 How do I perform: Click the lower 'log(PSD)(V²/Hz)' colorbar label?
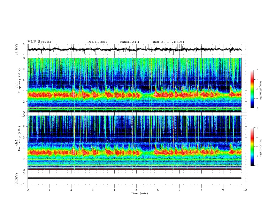tap(261, 148)
